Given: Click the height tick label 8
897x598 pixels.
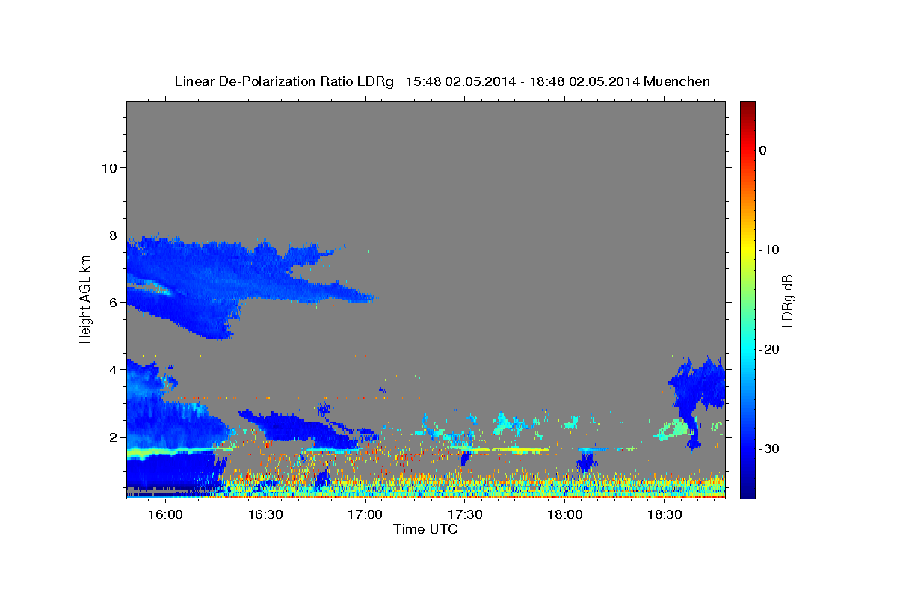Looking at the screenshot, I should pyautogui.click(x=112, y=235).
